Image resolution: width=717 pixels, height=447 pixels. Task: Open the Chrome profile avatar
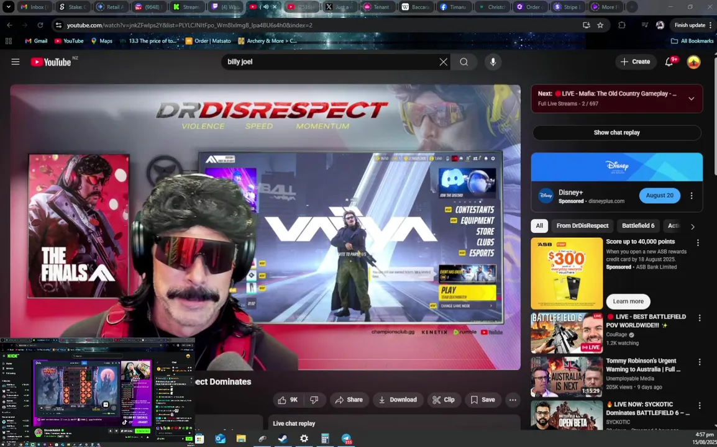(x=660, y=25)
